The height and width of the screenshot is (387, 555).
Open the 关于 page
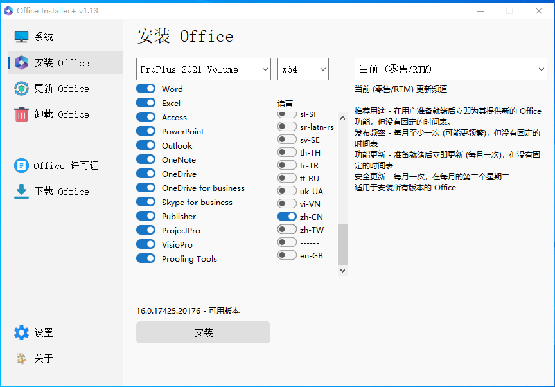point(66,358)
